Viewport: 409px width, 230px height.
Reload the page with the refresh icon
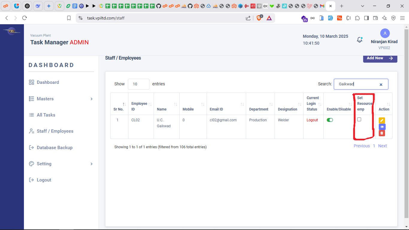coord(25,18)
